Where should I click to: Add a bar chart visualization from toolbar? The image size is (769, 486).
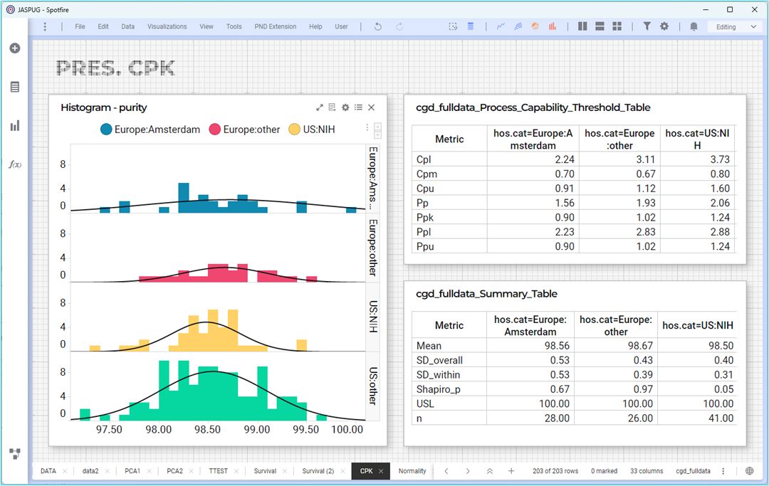click(x=553, y=26)
